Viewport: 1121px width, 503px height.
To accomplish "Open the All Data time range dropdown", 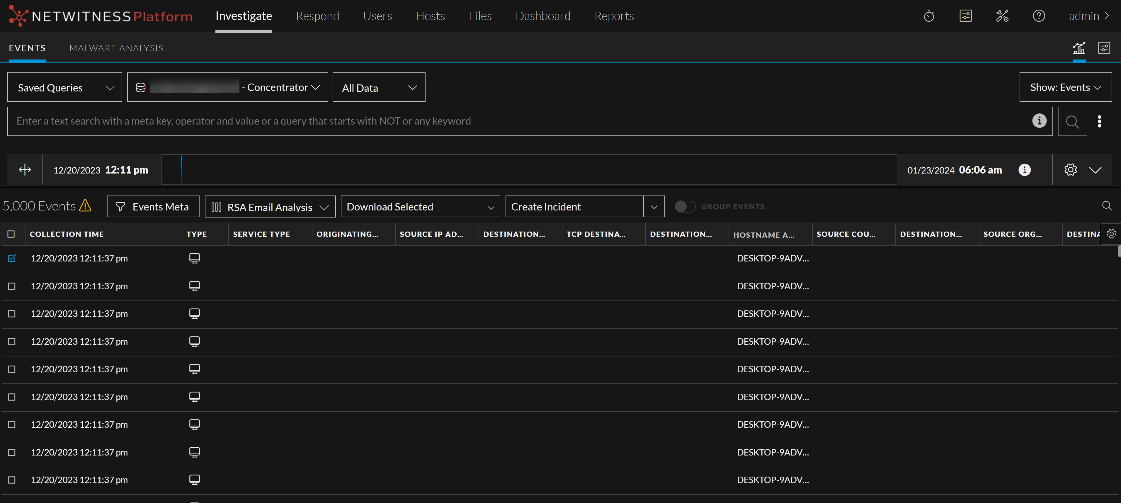I will (x=379, y=87).
